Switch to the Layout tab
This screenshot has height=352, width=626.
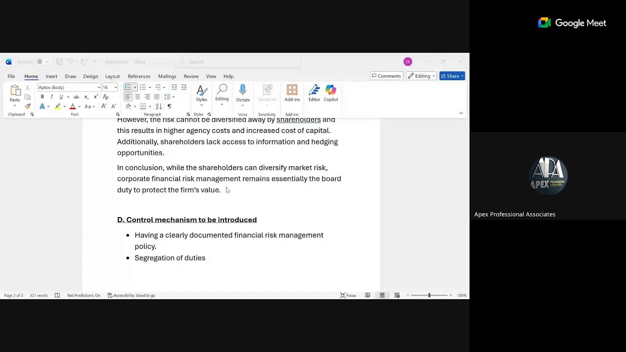tap(112, 76)
